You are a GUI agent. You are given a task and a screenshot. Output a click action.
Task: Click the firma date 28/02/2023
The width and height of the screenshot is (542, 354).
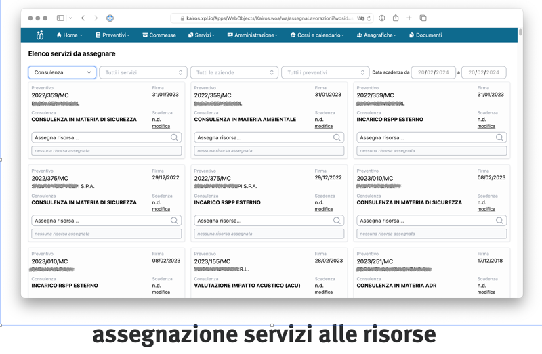click(x=329, y=261)
